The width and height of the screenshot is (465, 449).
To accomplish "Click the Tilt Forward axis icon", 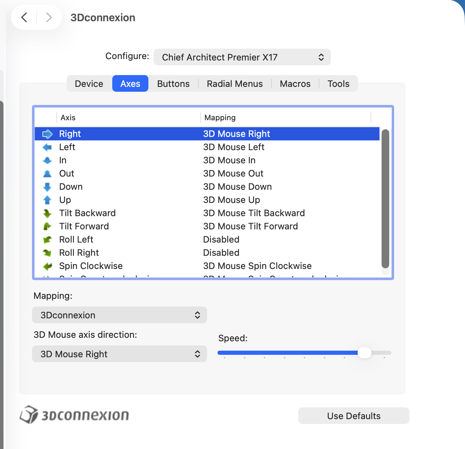I will tap(47, 227).
